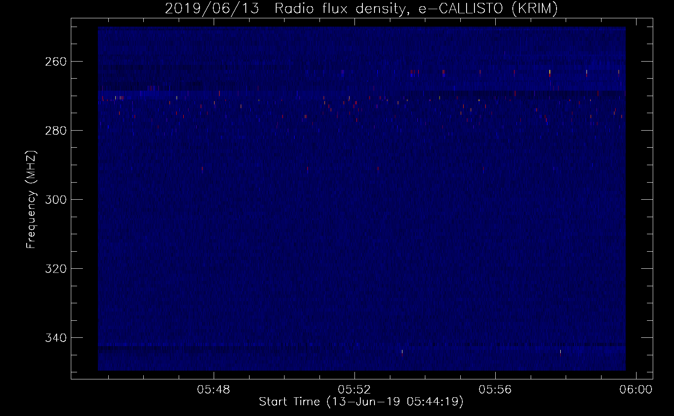Click the 06:00 time tick label
Screen dimensions: 674x416
click(636, 390)
